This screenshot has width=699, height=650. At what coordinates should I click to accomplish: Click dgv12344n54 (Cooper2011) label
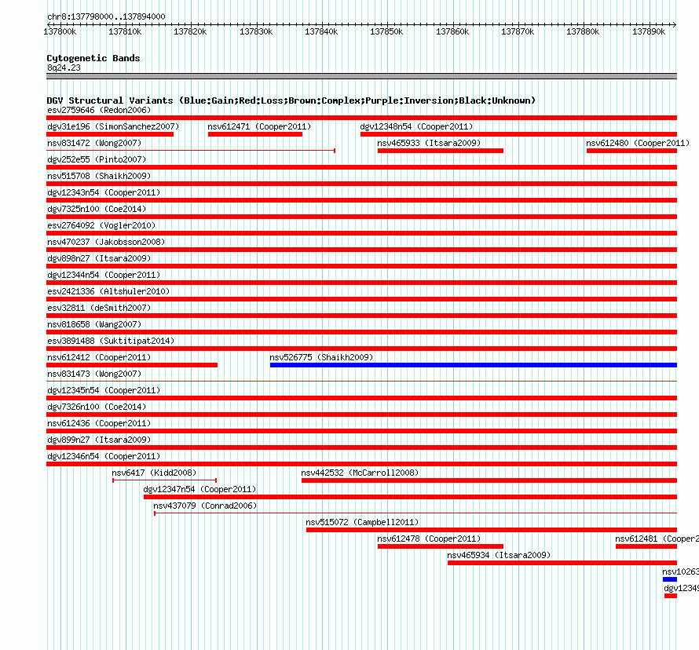pos(104,275)
